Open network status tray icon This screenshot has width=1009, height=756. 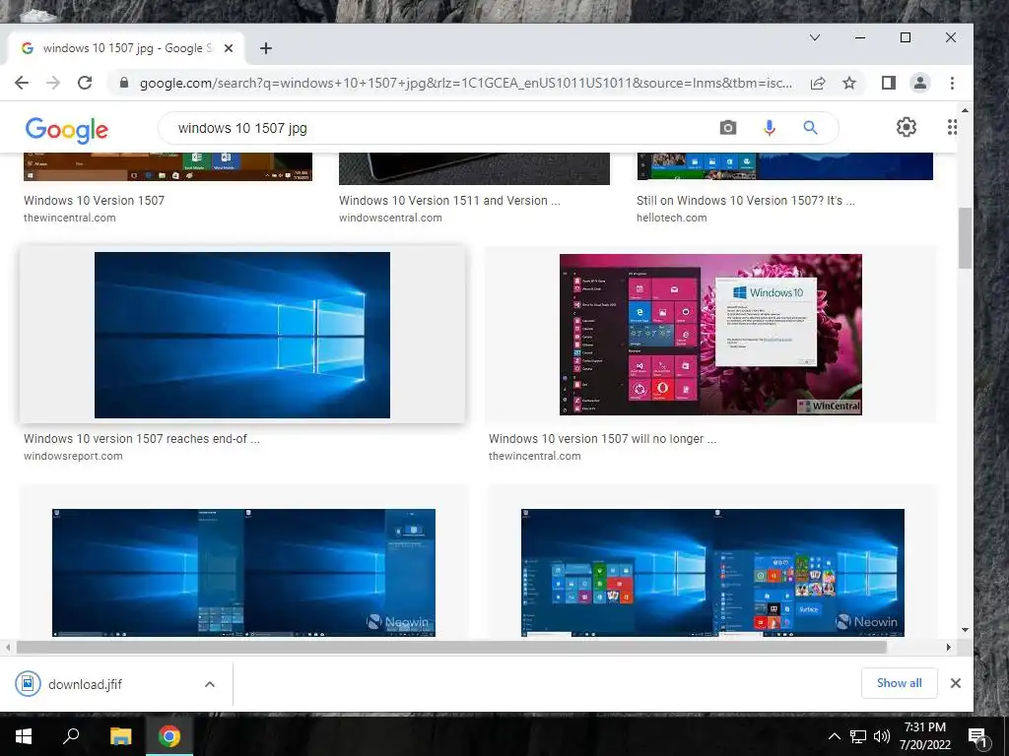(x=858, y=736)
